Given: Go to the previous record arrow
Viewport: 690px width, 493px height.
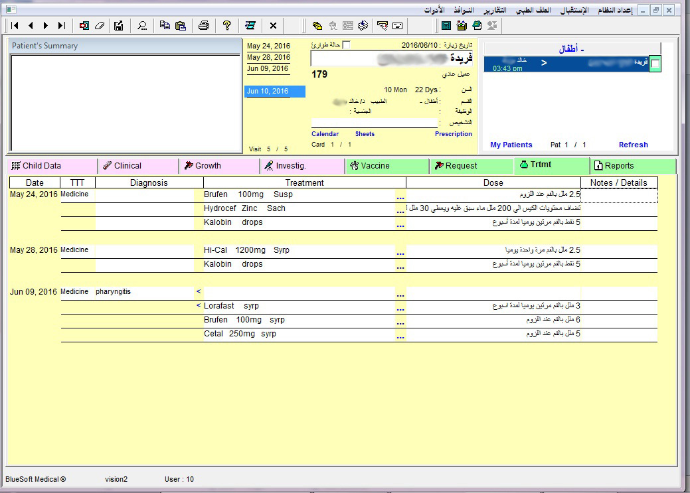Looking at the screenshot, I should tap(31, 25).
